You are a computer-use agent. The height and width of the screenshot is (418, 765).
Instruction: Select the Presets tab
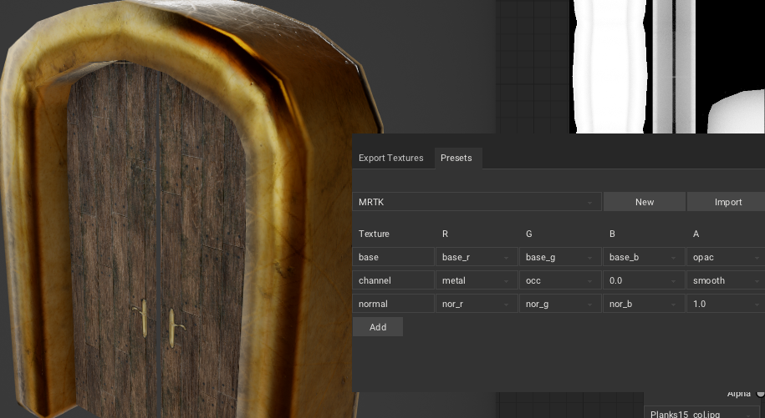click(x=456, y=159)
